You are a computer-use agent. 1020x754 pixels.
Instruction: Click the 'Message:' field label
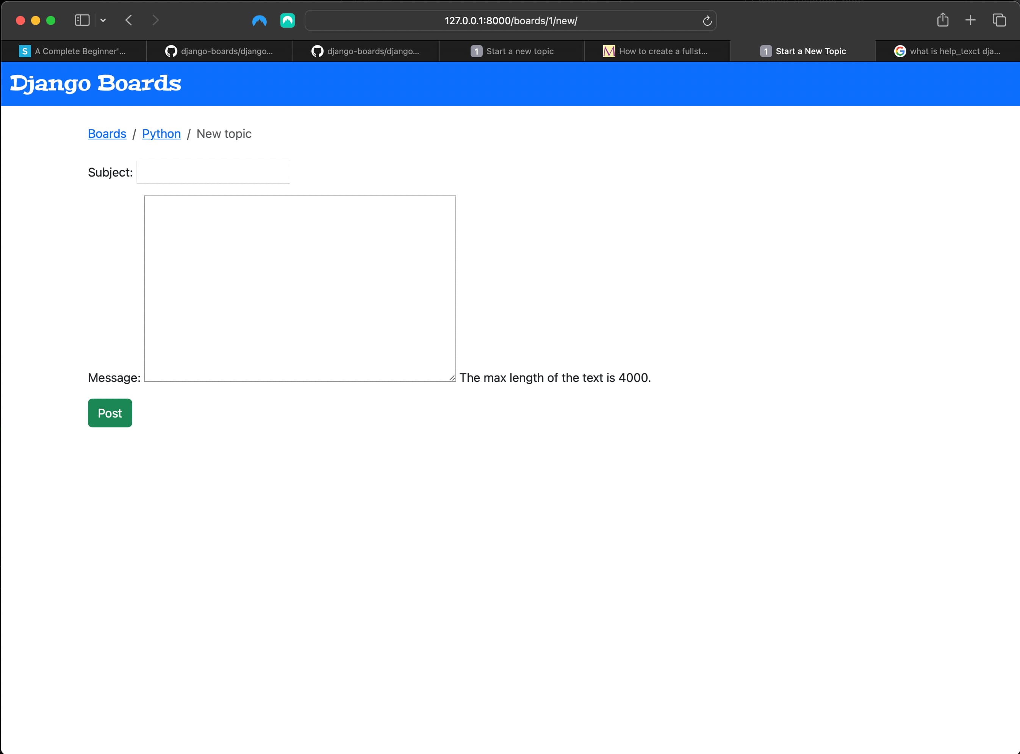point(114,378)
